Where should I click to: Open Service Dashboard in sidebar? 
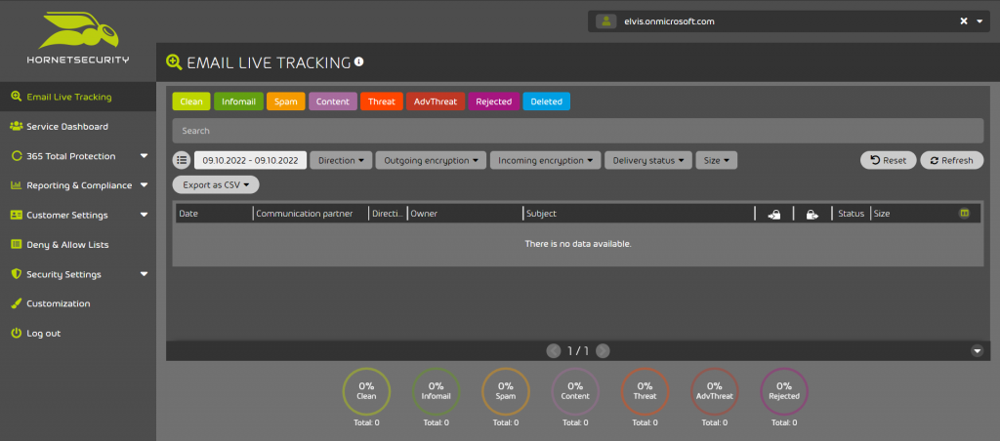(x=78, y=126)
